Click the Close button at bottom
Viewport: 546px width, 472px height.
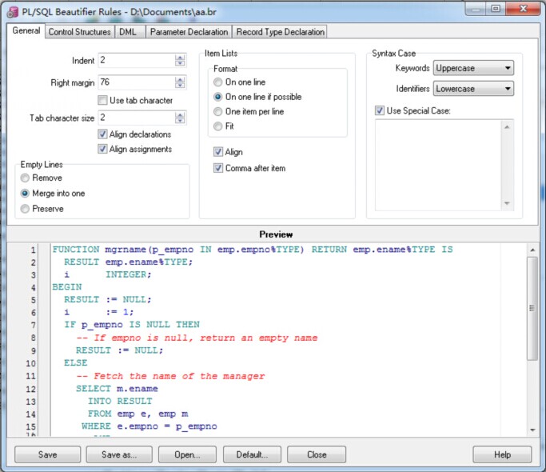[x=317, y=454]
